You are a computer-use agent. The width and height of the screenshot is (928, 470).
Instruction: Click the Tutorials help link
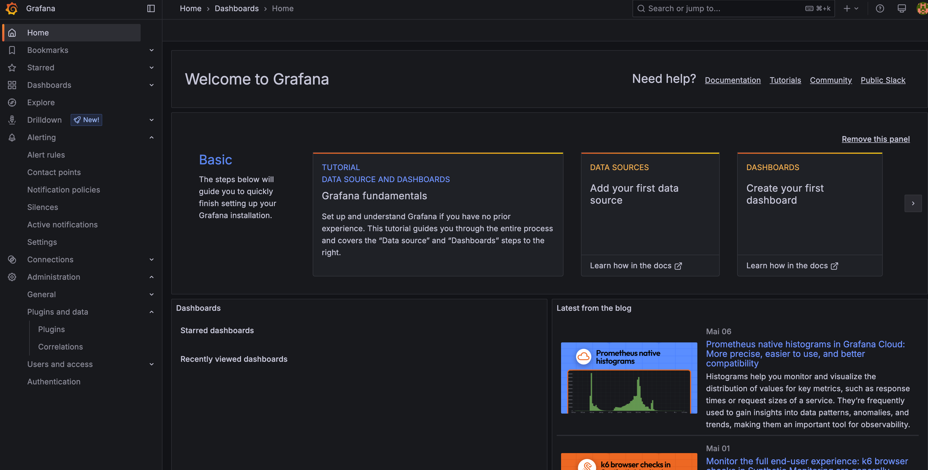(785, 80)
